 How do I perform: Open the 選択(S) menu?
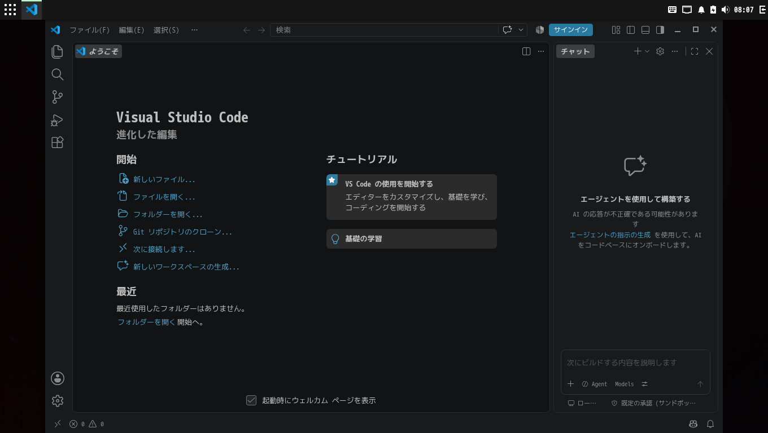166,30
